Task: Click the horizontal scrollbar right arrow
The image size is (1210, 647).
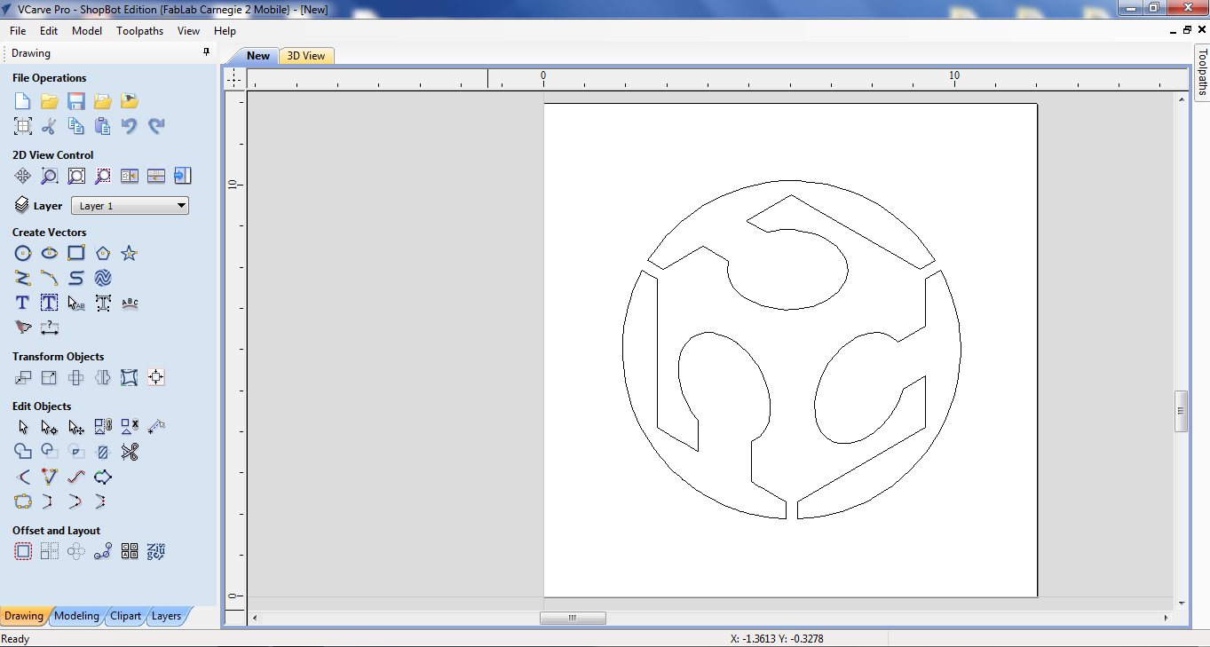Action: [1166, 618]
